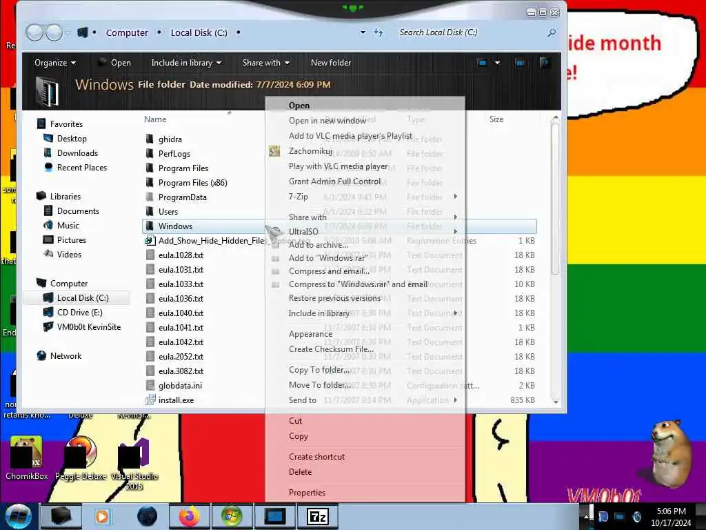Select the ProgramData folder icon
Viewport: 706px width, 530px height.
tap(150, 197)
